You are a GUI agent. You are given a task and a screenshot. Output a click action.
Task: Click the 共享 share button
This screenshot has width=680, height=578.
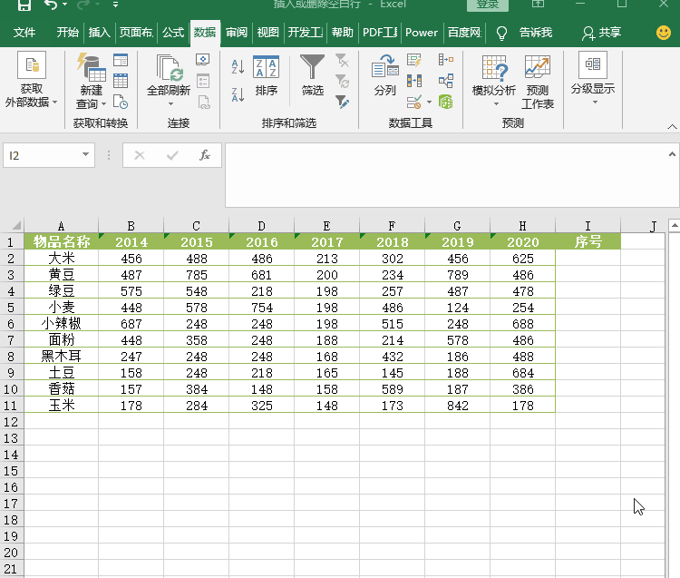[x=602, y=33]
